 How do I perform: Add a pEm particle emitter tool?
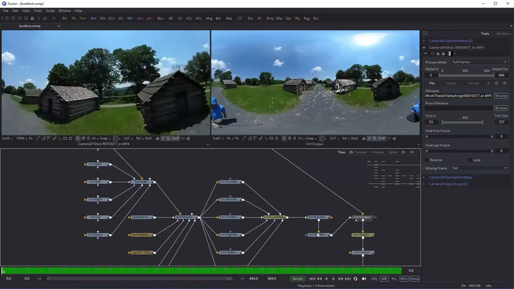click(x=141, y=18)
